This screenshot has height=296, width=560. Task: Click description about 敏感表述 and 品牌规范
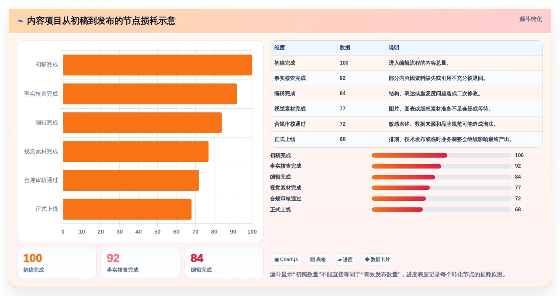[443, 124]
